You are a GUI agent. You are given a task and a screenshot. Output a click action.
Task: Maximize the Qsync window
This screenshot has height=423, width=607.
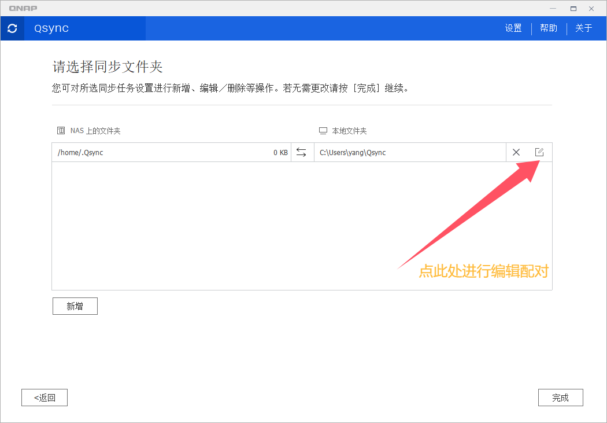pyautogui.click(x=573, y=9)
